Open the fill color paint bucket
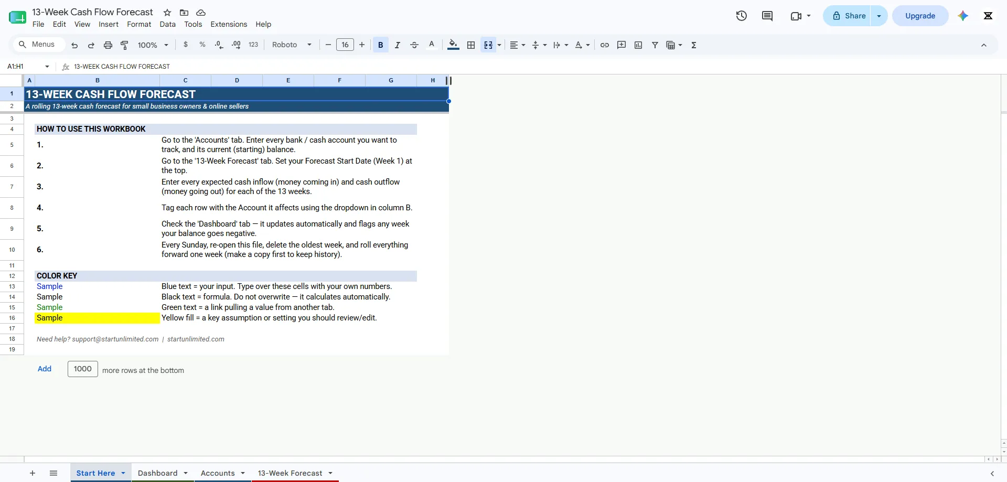 pyautogui.click(x=454, y=45)
